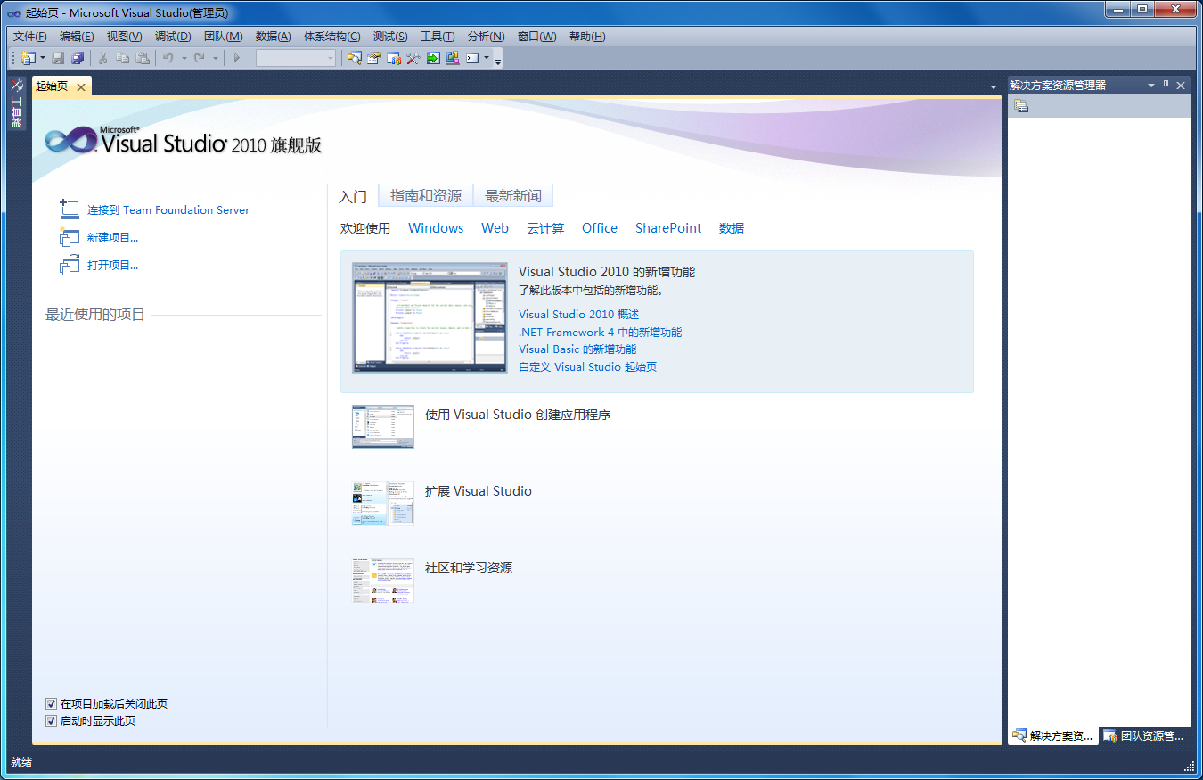Viewport: 1203px width, 780px height.
Task: Open the active documents list dropdown arrow
Action: tap(994, 86)
